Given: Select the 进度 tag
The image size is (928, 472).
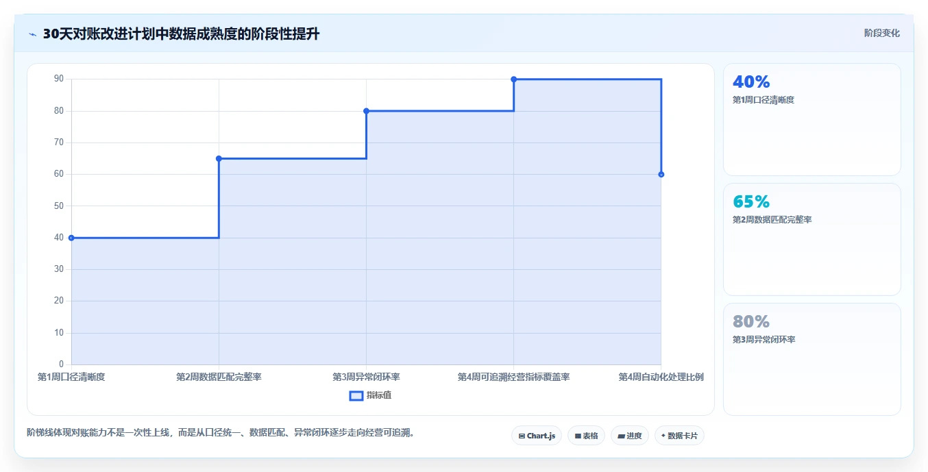Looking at the screenshot, I should click(x=630, y=436).
